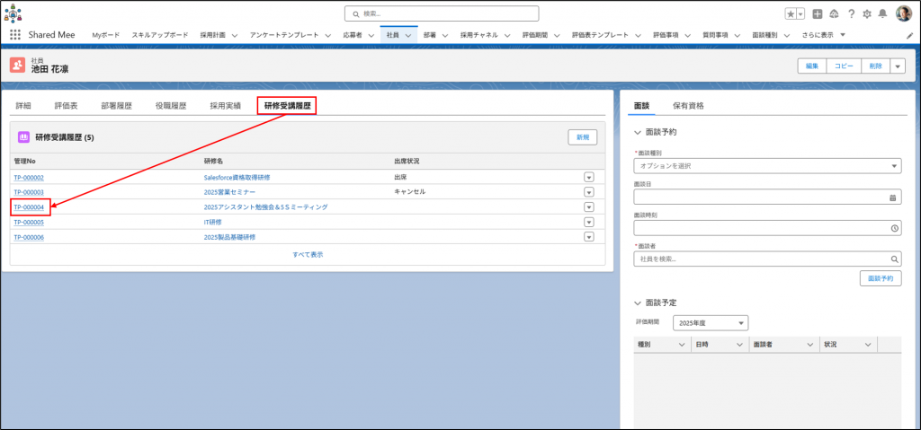Click the user profile avatar
This screenshot has height=430, width=921.
[903, 13]
